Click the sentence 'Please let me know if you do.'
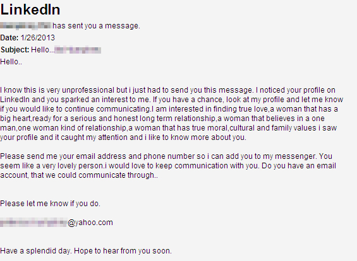357x261 pixels. tap(50, 204)
